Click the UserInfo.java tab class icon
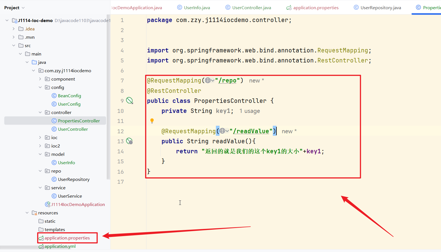441x252 pixels. coord(180,8)
